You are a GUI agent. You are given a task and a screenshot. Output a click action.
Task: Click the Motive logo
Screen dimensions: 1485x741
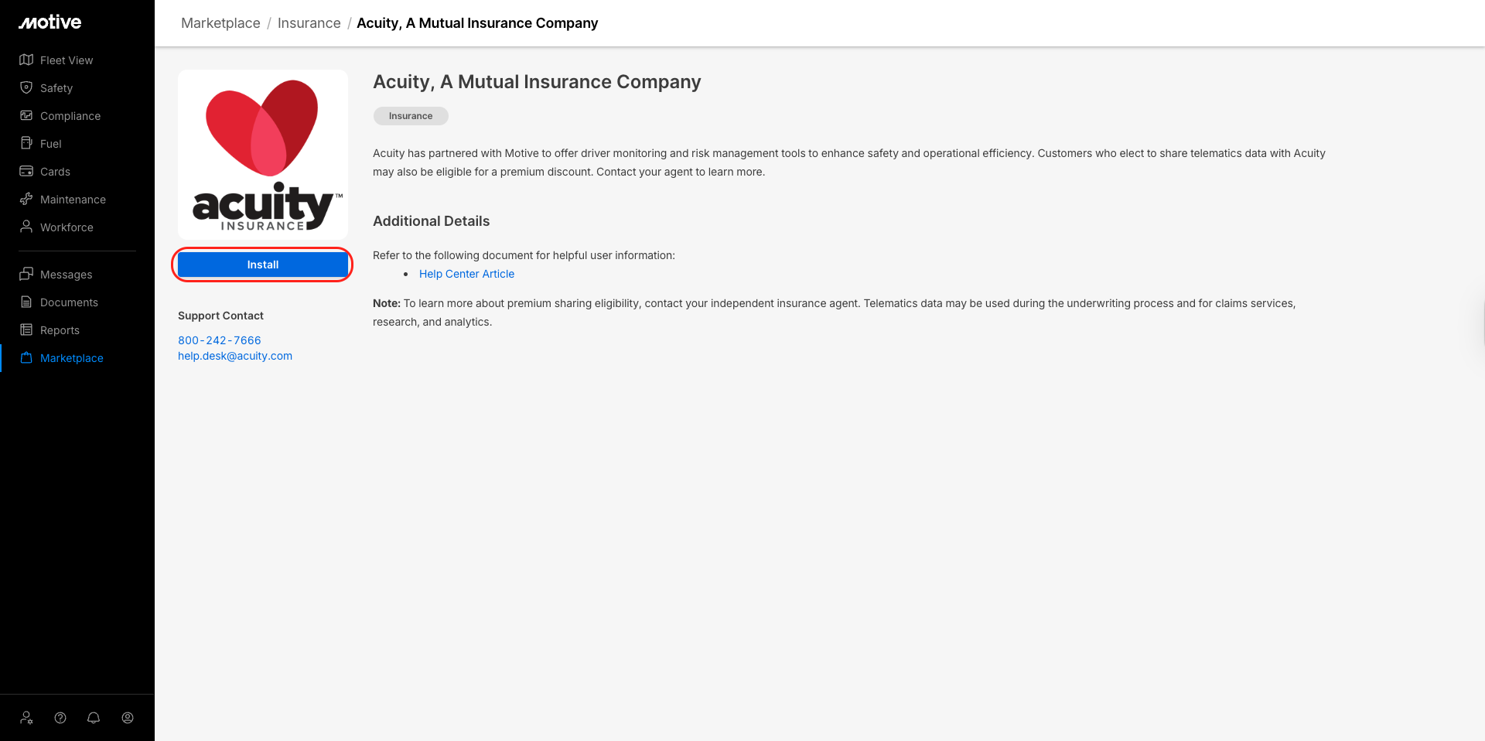[50, 22]
